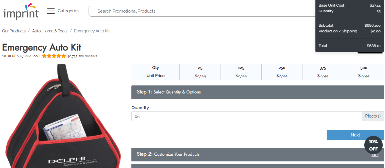
Task: Open the 40,735 site reviews link
Action: tap(82, 56)
